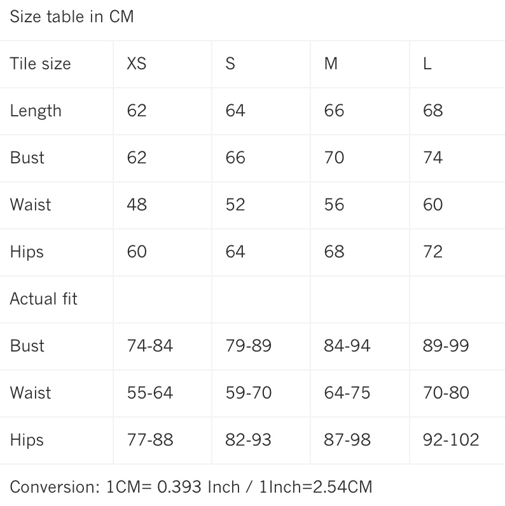This screenshot has height=506, width=505.
Task: Click the Hips range 92-102 cell
Action: point(451,440)
